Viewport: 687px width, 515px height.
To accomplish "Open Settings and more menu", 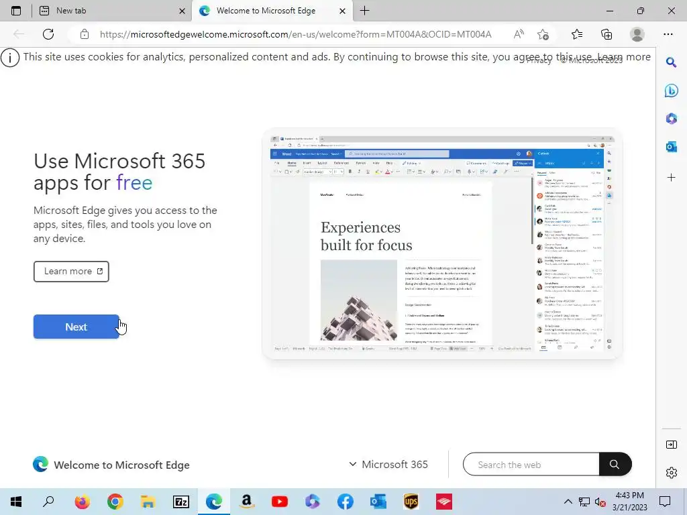I will pyautogui.click(x=668, y=34).
